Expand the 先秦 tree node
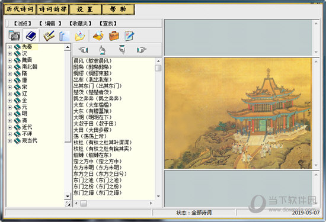This screenshot has width=326, height=222. tap(9, 47)
